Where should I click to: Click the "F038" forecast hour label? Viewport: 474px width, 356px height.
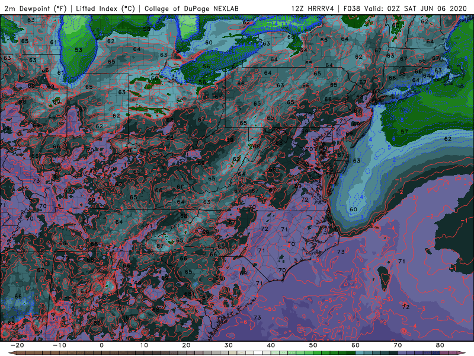[x=352, y=9]
